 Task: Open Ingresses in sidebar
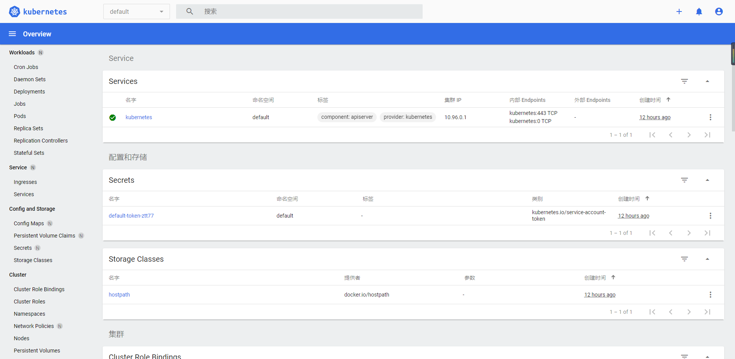(25, 182)
